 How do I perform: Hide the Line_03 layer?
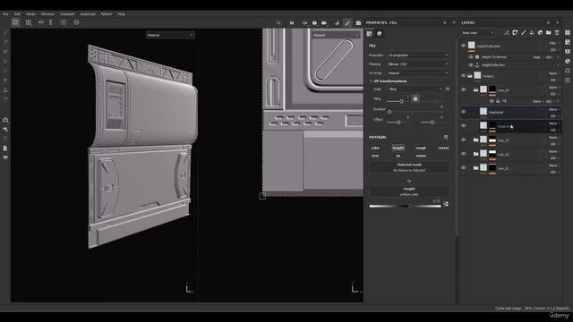(x=464, y=140)
